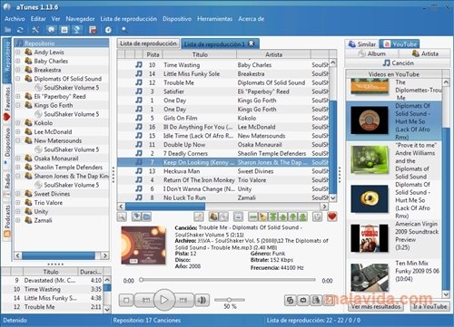This screenshot has height=327, width=454.
Task: Toggle mute with the speaker button
Action: click(202, 300)
